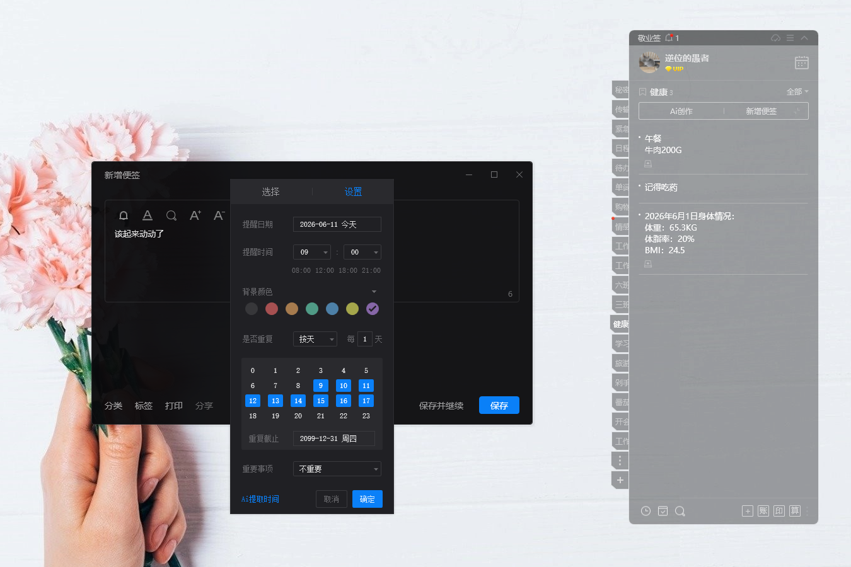
Task: Click the notification bell beside 敬业签 title
Action: point(669,38)
